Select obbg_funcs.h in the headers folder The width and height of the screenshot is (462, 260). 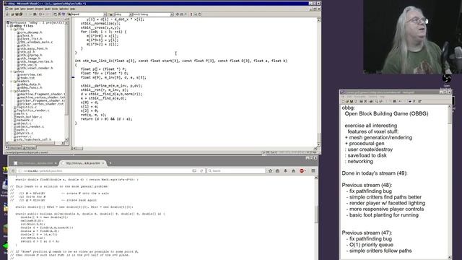(31, 87)
